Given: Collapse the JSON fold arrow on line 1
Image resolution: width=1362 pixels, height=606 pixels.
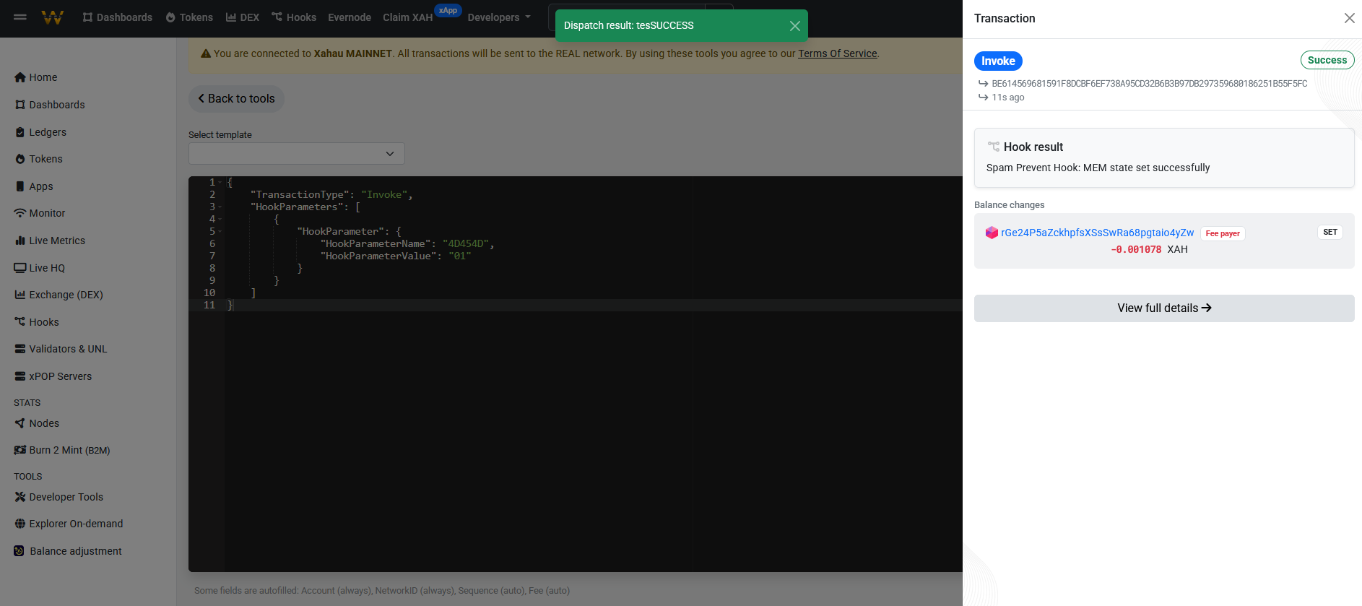Looking at the screenshot, I should [220, 183].
